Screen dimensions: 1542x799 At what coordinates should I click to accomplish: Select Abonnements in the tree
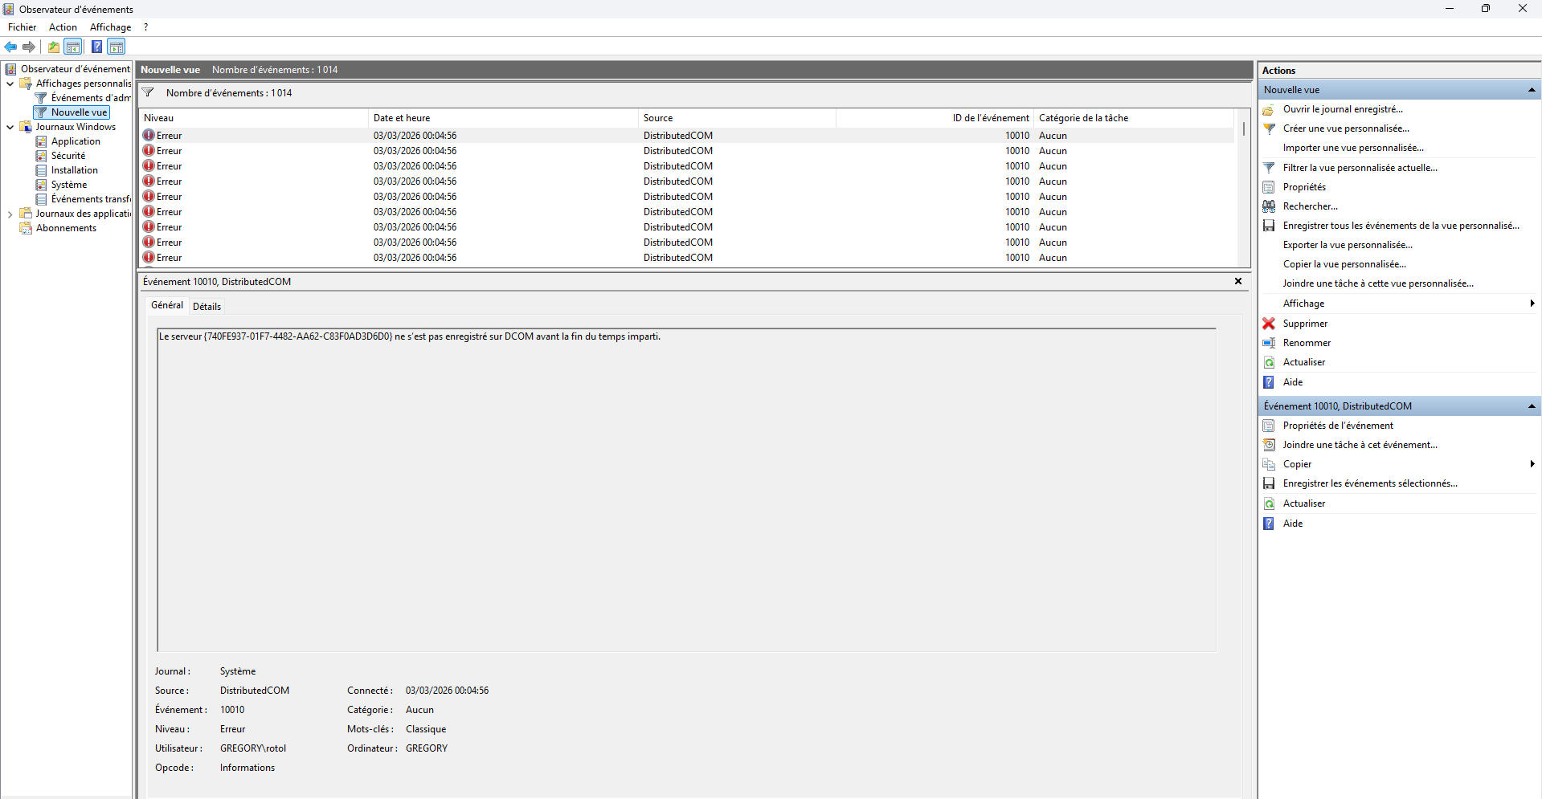(66, 228)
